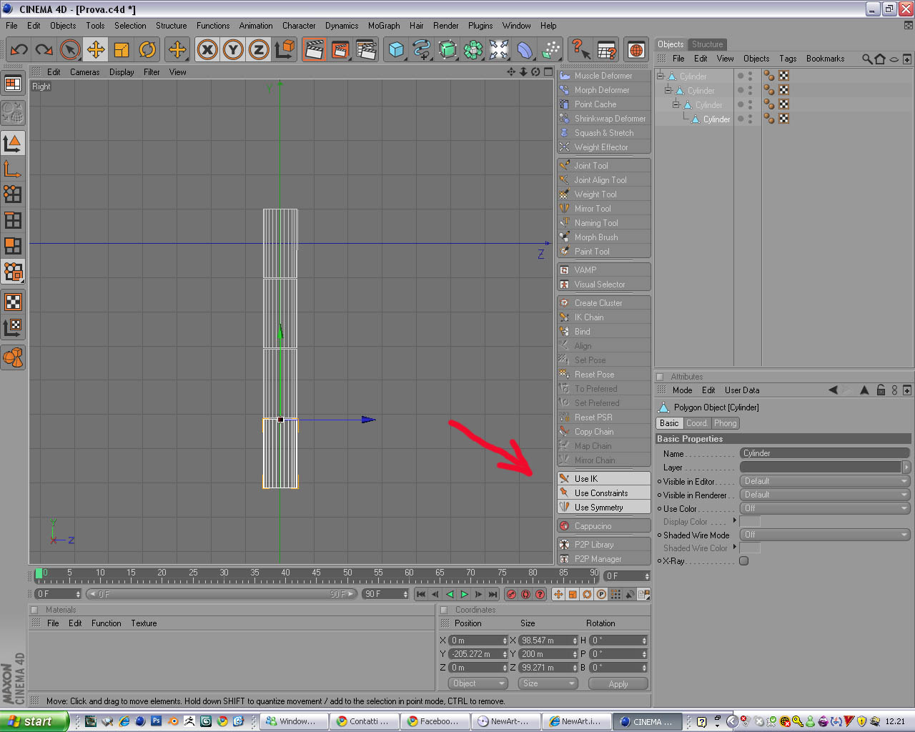Render the active view clapperboard icon
The height and width of the screenshot is (732, 915).
[x=315, y=49]
